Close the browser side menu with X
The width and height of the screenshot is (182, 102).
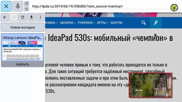(x=6, y=6)
